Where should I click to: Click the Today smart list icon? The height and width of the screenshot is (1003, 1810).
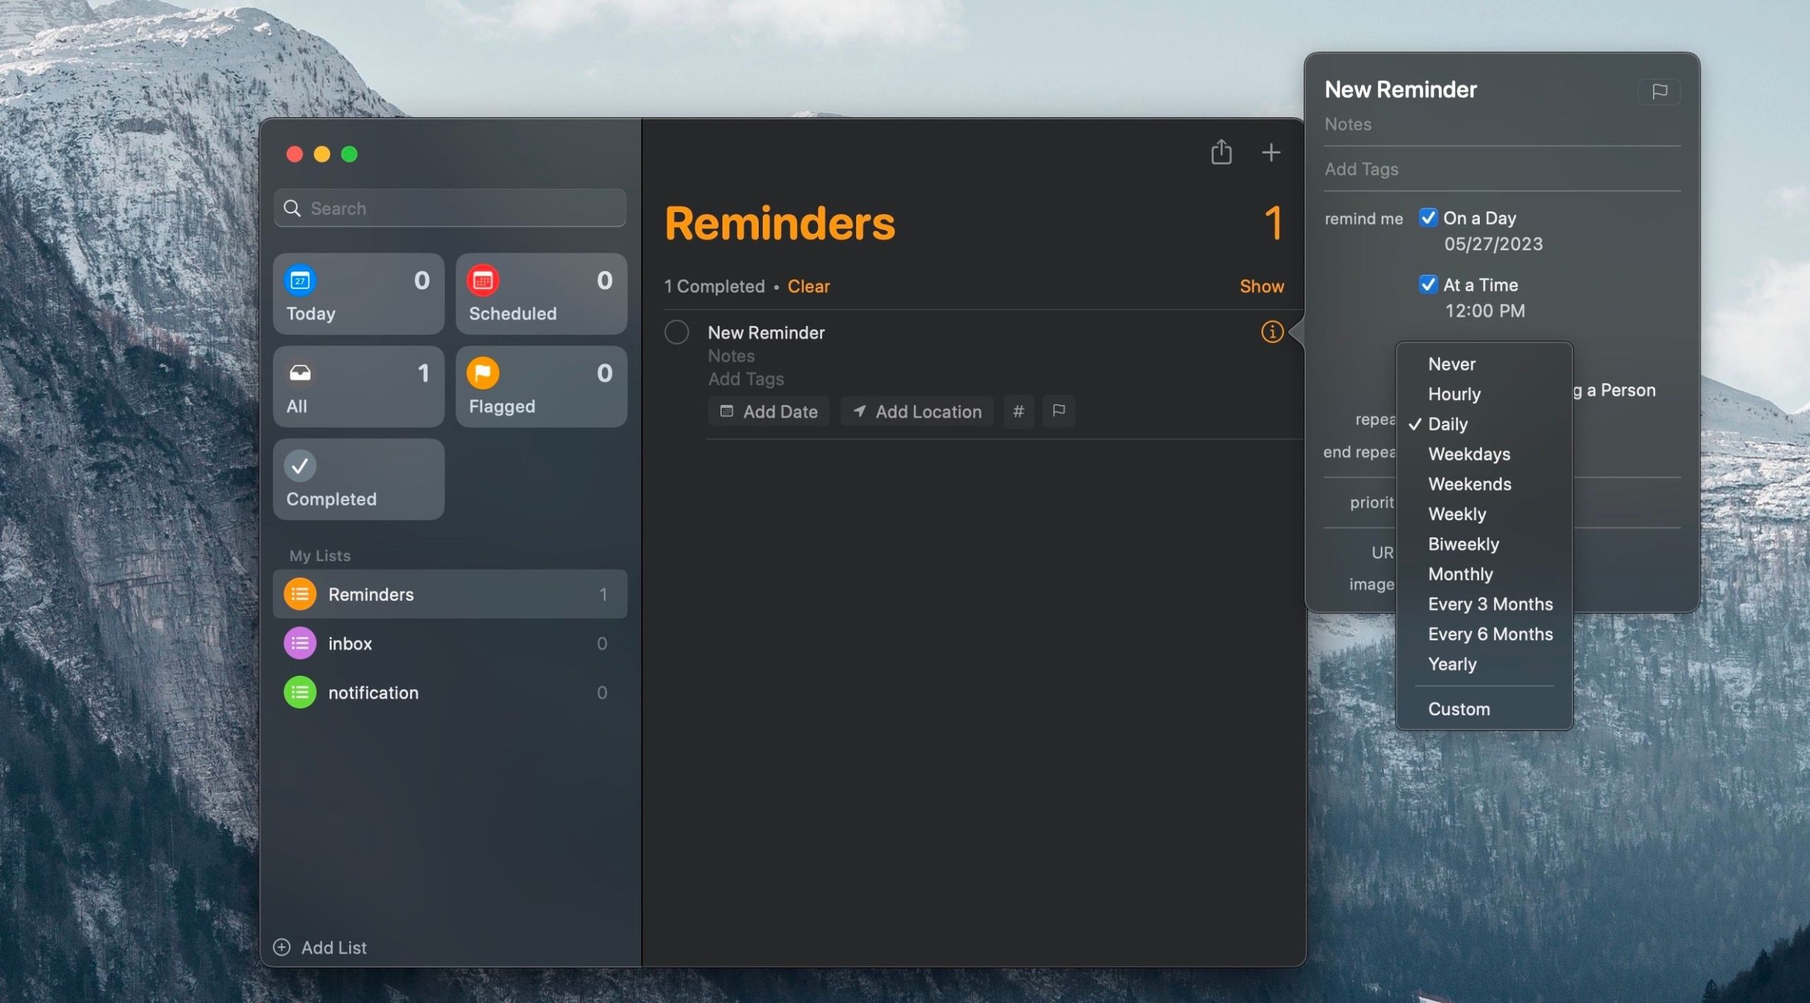[x=300, y=279]
